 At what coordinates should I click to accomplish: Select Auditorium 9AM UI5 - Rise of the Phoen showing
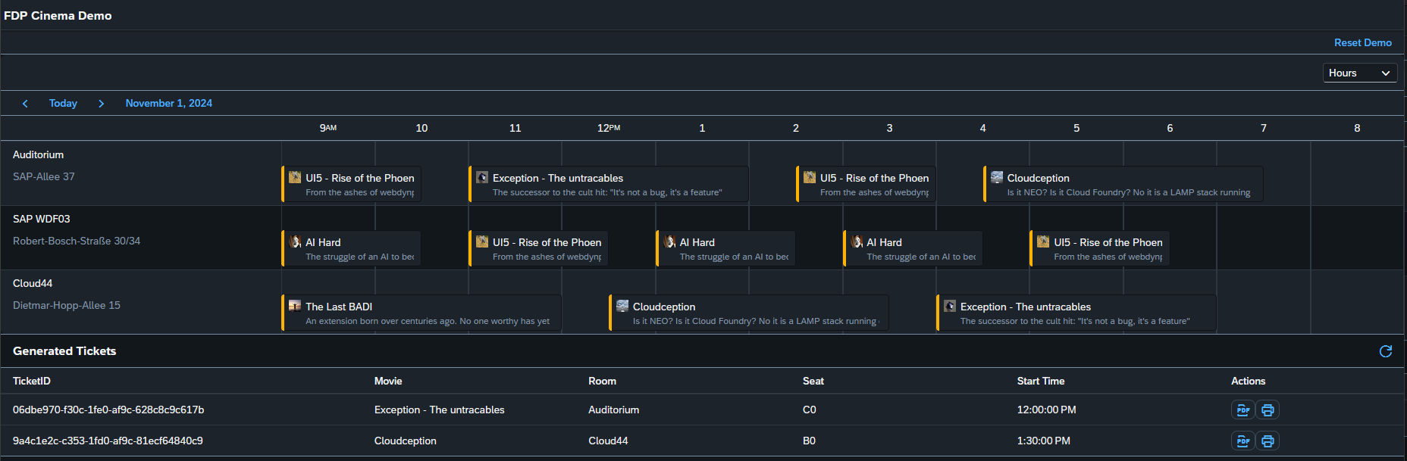[x=351, y=184]
